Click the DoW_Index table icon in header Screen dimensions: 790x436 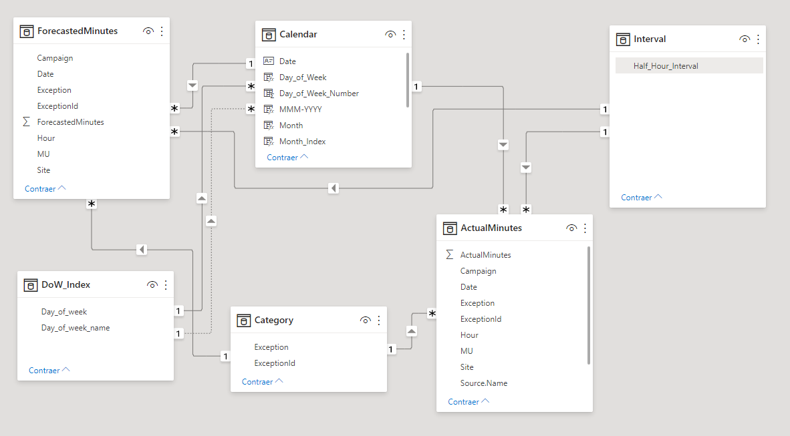tap(31, 285)
